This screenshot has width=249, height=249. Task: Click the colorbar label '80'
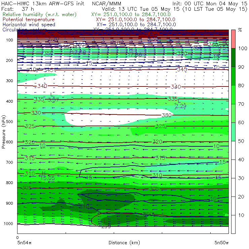tap(241, 85)
